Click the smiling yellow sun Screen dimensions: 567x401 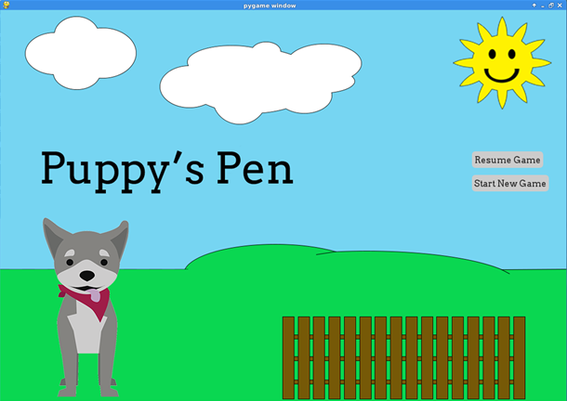tap(501, 62)
